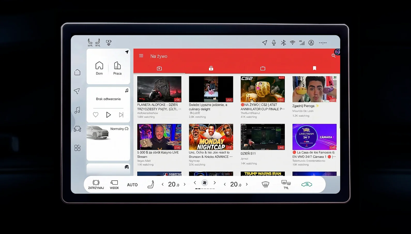Set fan level on the dashed indicator
This screenshot has height=234, width=411.
point(205,189)
